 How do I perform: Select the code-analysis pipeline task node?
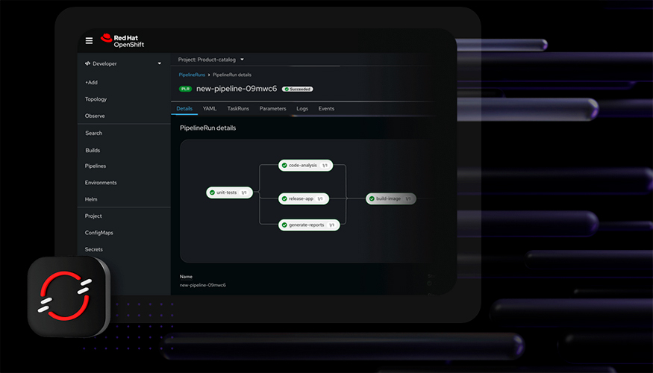click(306, 166)
